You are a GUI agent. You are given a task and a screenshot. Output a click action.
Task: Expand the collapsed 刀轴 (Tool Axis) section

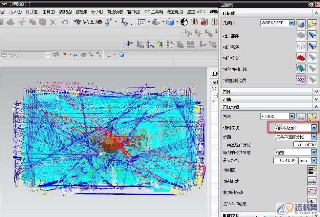[x=316, y=99]
